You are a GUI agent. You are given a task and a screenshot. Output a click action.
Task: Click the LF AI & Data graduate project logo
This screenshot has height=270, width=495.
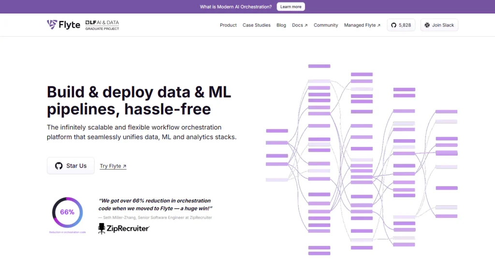(x=102, y=25)
